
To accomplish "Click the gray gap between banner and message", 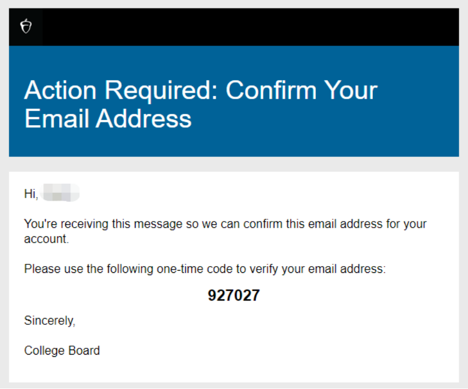I will (x=234, y=164).
